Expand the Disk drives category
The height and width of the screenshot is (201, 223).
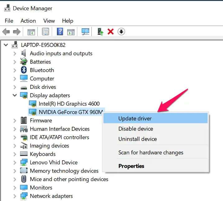15,87
